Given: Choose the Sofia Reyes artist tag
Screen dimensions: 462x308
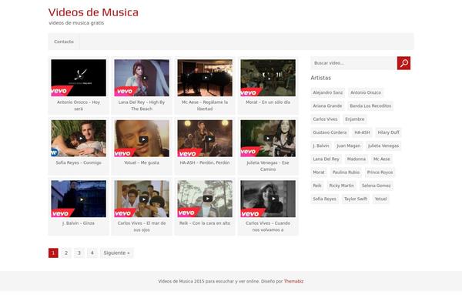Looking at the screenshot, I should [x=324, y=199].
